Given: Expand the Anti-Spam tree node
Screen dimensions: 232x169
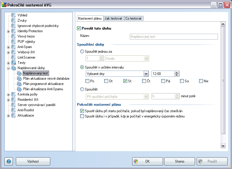Looking at the screenshot, I should click(9, 47).
